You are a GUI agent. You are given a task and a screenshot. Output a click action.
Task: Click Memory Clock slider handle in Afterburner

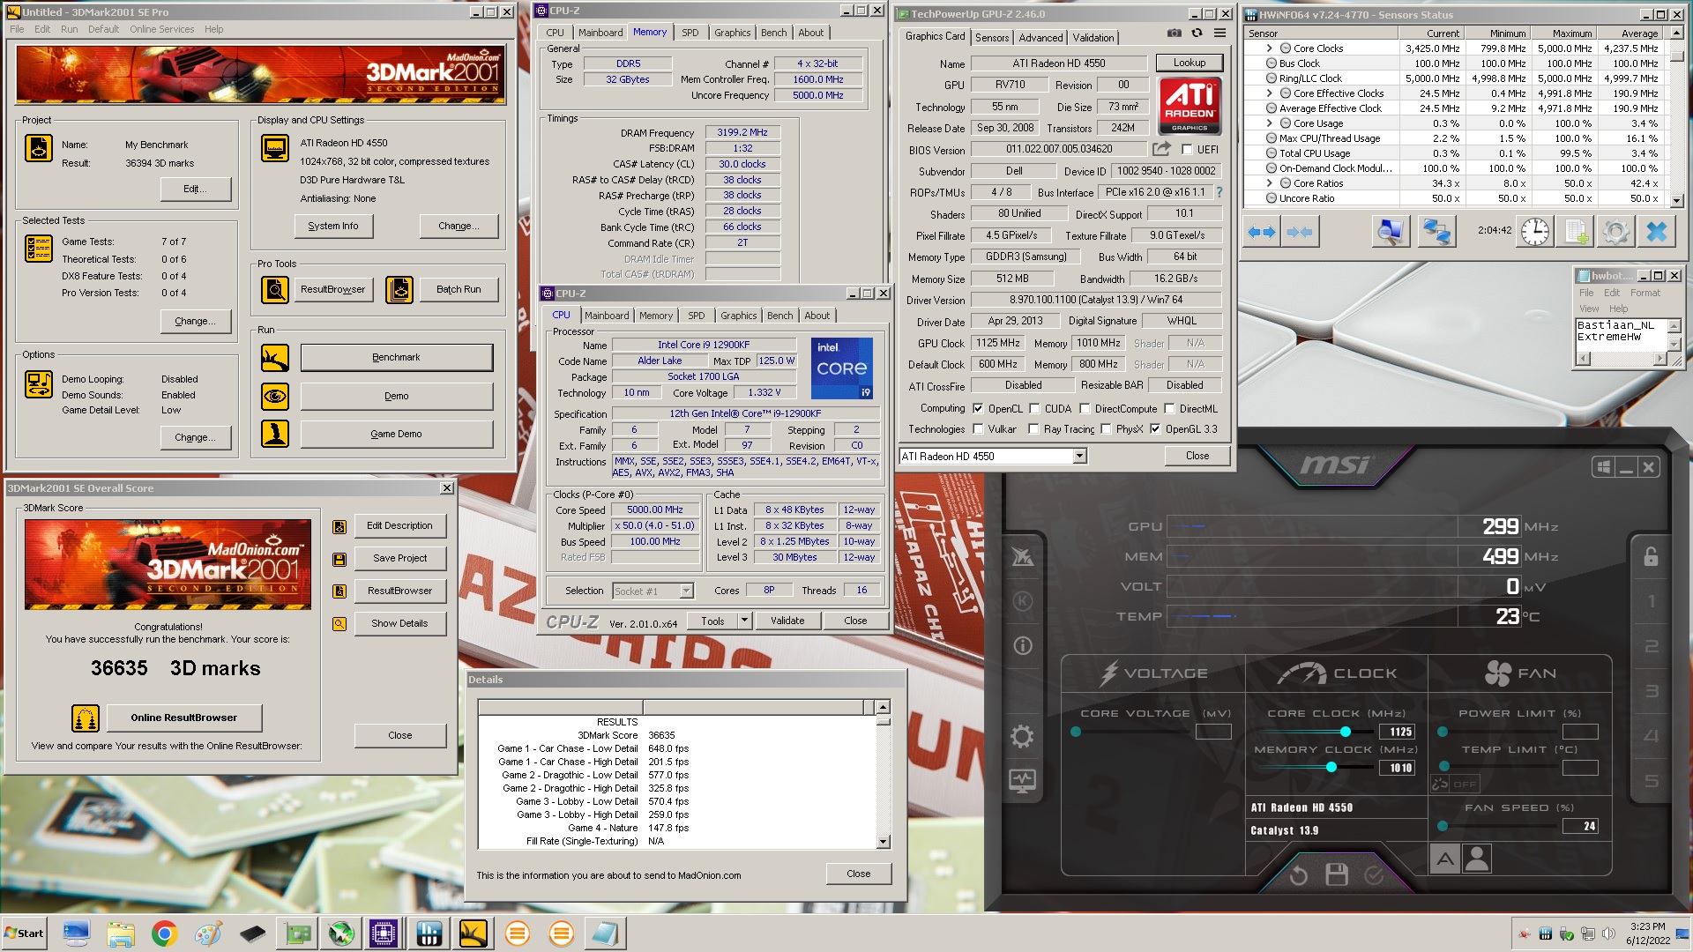pyautogui.click(x=1331, y=767)
